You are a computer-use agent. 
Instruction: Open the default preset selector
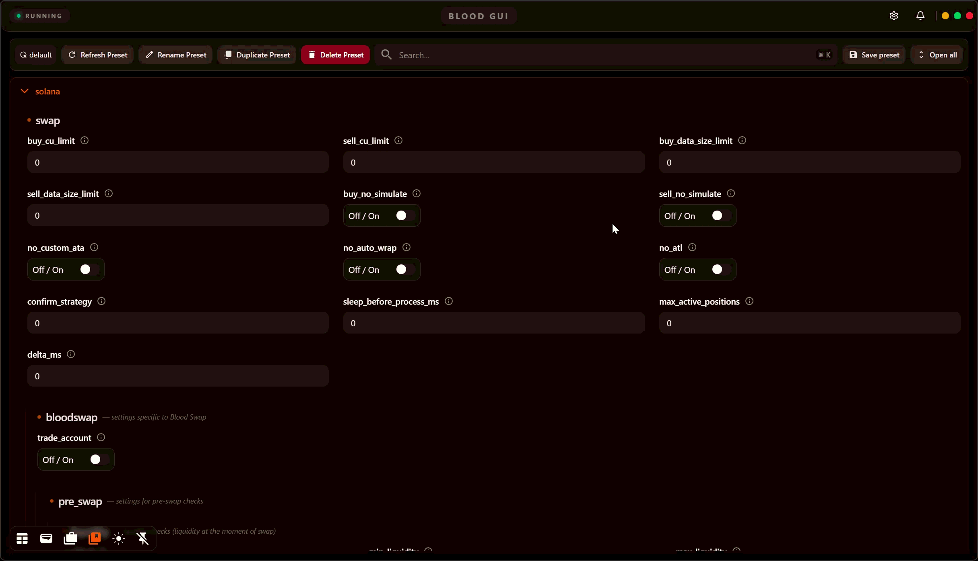tap(36, 55)
